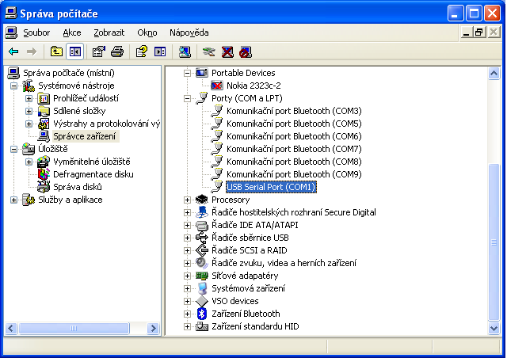Click the console icon left of Soubor

11,32
